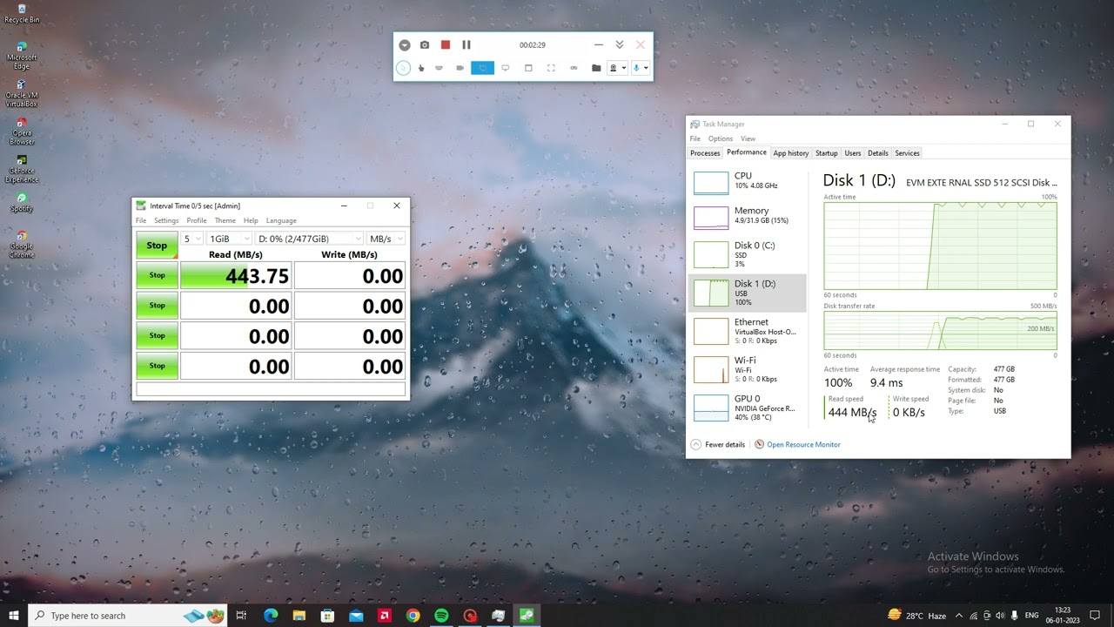Collapse Task Manager with Fewer details

pyautogui.click(x=718, y=445)
